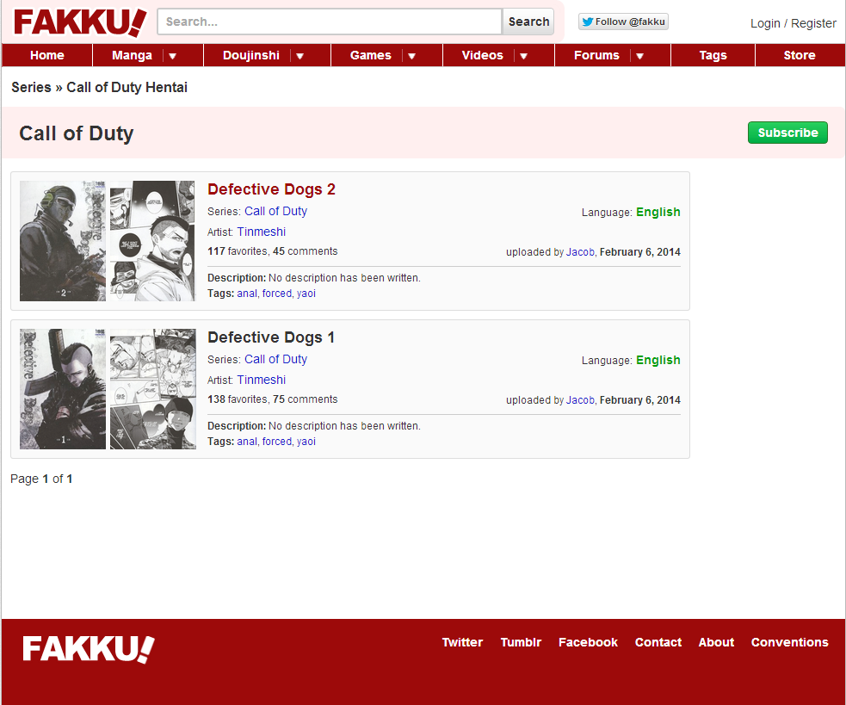Screen dimensions: 846x705
Task: Expand the Videos dropdown arrow
Action: coord(523,56)
